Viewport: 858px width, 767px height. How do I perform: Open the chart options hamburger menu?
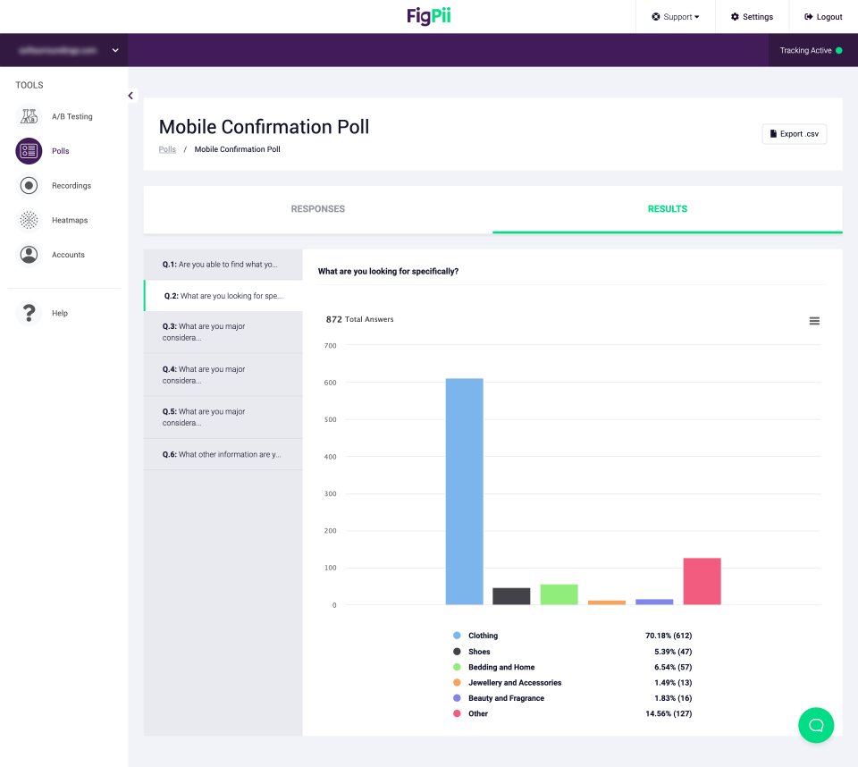[814, 320]
